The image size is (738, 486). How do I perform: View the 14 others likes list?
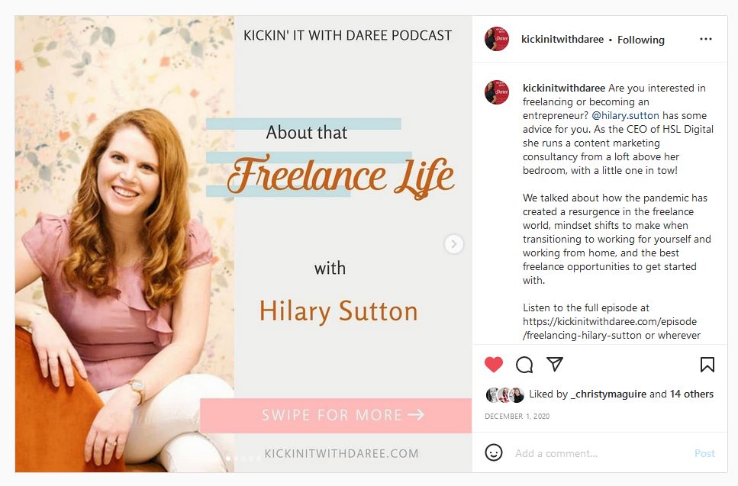[x=691, y=394]
